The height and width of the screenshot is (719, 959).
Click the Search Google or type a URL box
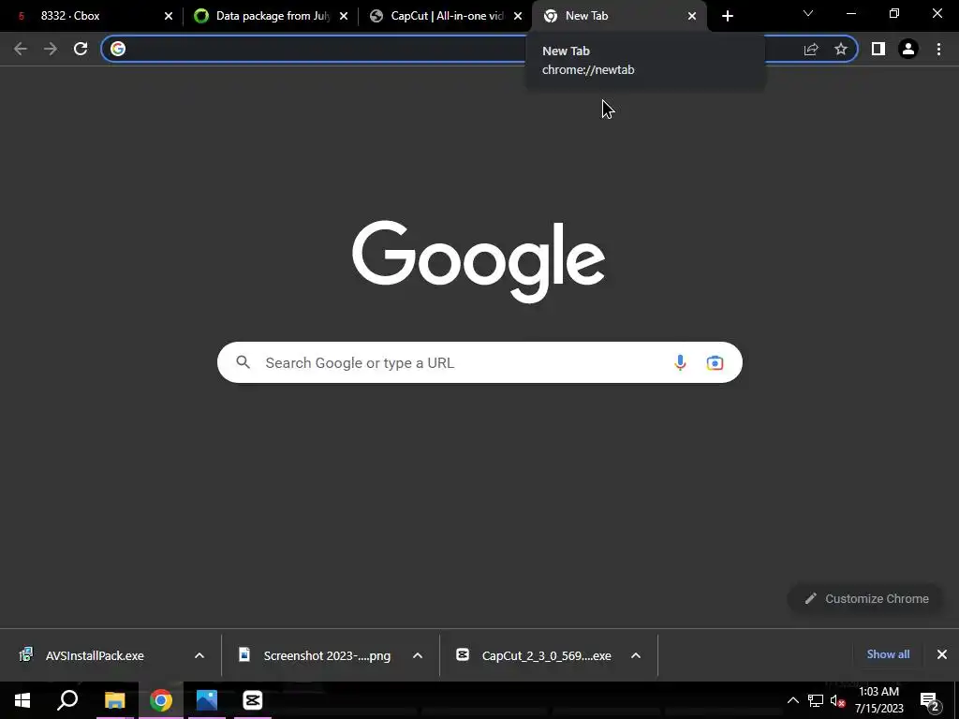(479, 362)
